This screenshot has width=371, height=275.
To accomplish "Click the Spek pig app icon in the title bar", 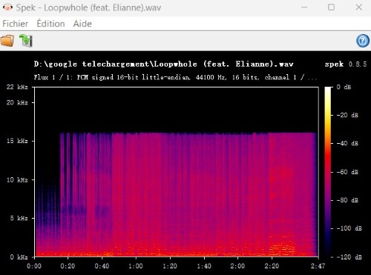I will click(7, 7).
